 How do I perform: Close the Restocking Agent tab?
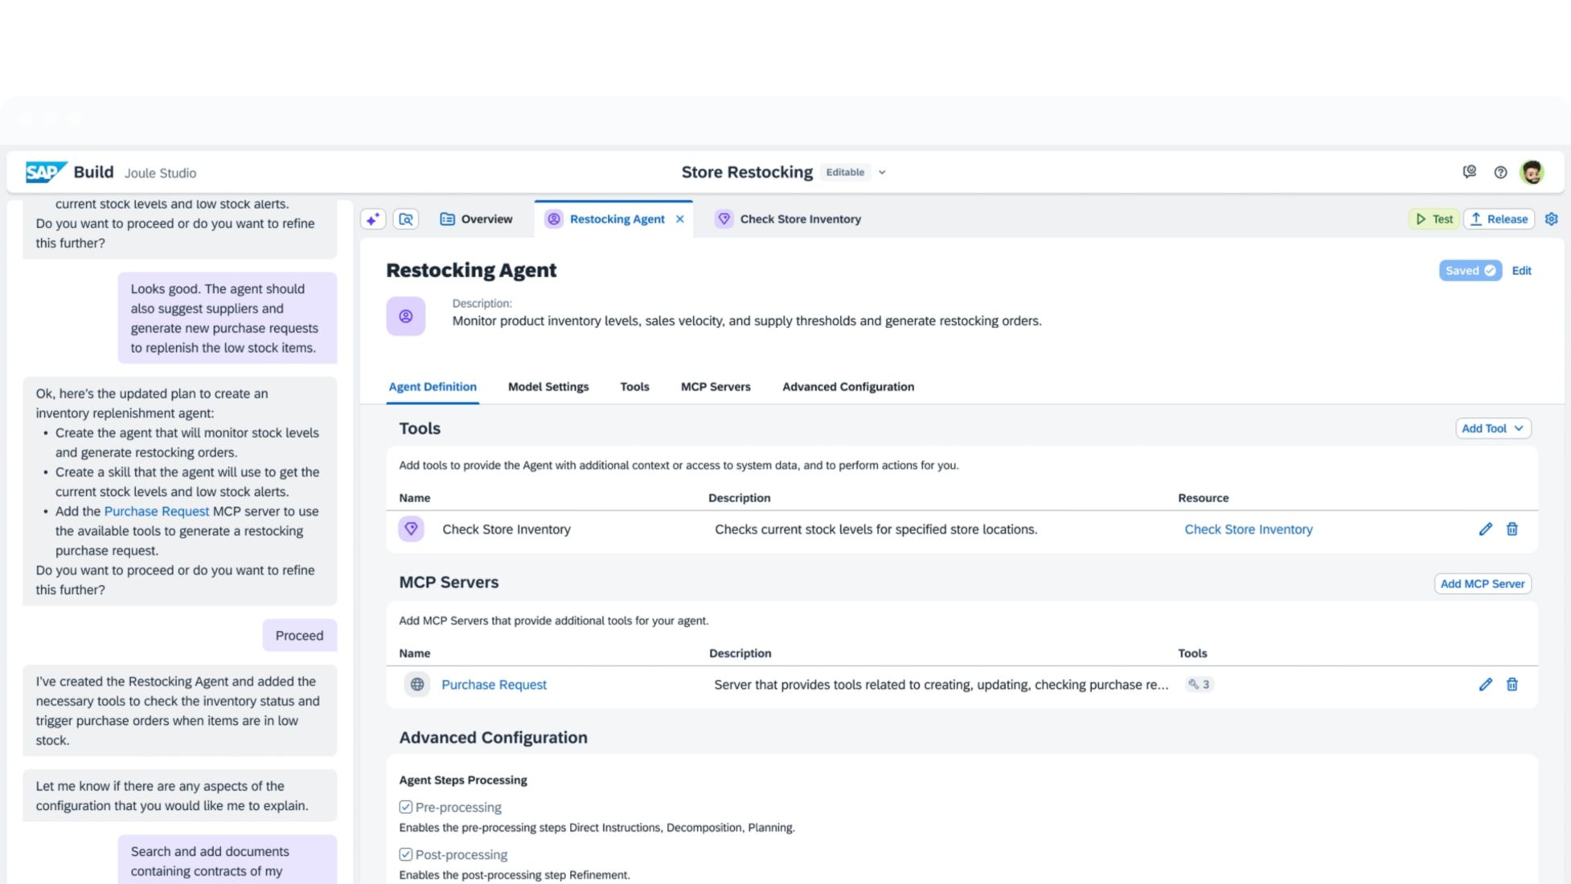click(x=679, y=219)
